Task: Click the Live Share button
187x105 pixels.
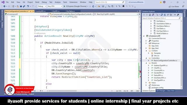Action: tap(174, 6)
